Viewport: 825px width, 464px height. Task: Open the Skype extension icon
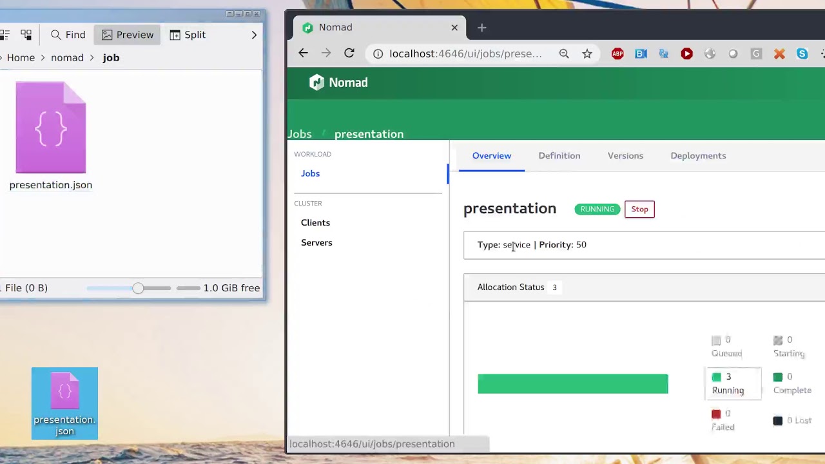(x=802, y=54)
